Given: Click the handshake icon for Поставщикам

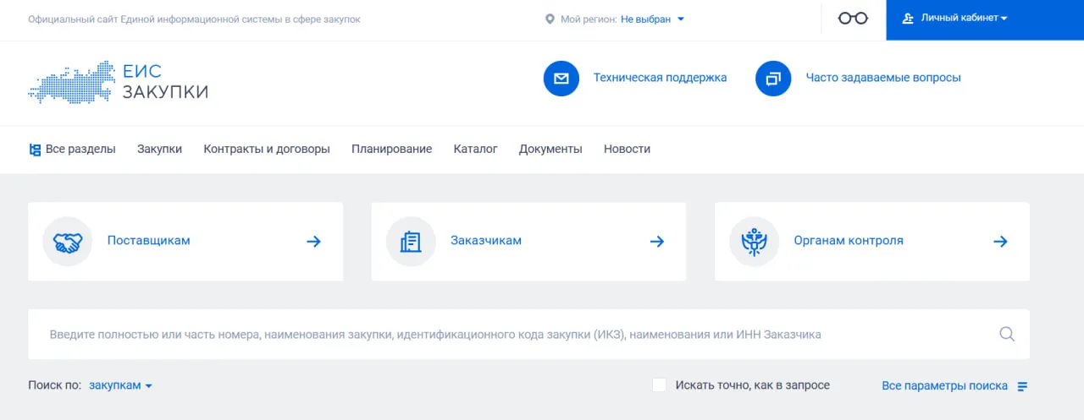Looking at the screenshot, I should [x=67, y=242].
